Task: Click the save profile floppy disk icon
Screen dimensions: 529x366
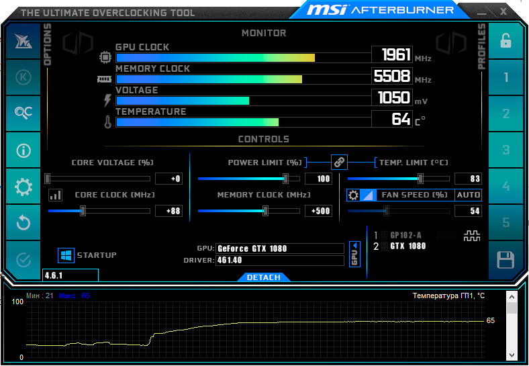Action: pos(506,259)
